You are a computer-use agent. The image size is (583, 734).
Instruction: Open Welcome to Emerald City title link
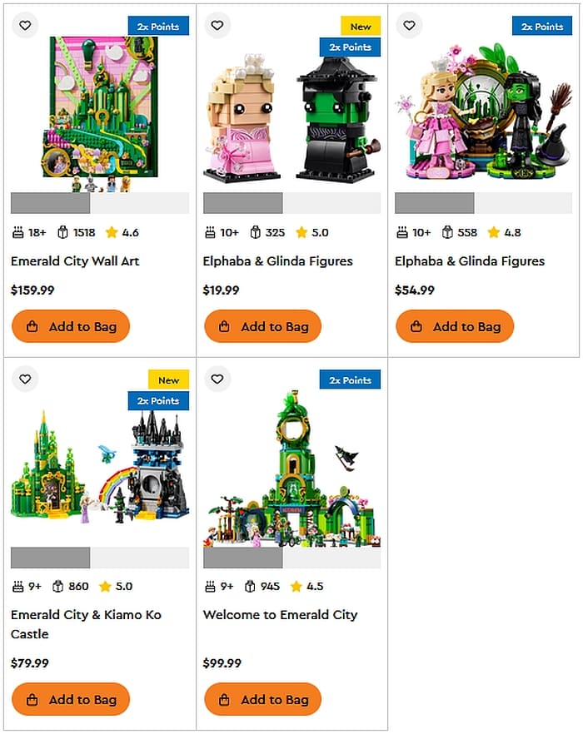[x=280, y=615]
